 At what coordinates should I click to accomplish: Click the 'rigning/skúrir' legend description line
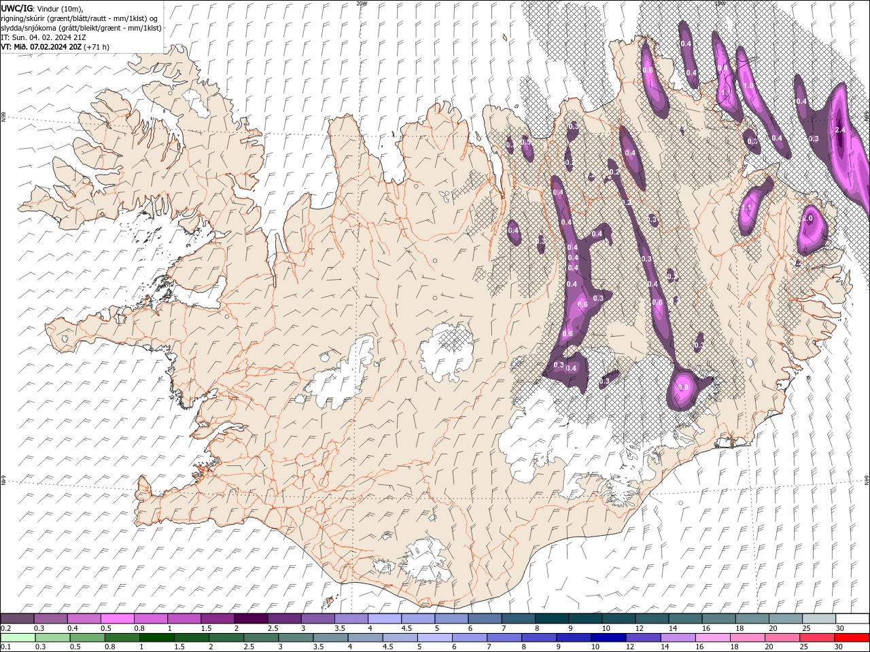point(80,18)
